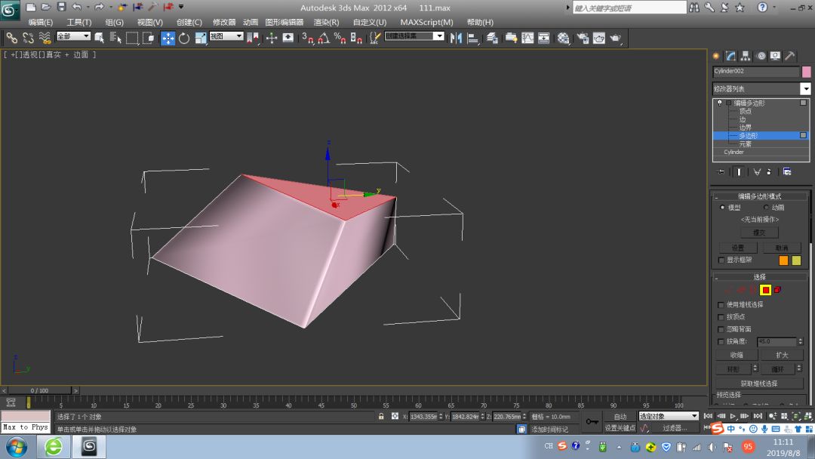
Task: Open the Select by Name dialog
Action: pyautogui.click(x=115, y=38)
